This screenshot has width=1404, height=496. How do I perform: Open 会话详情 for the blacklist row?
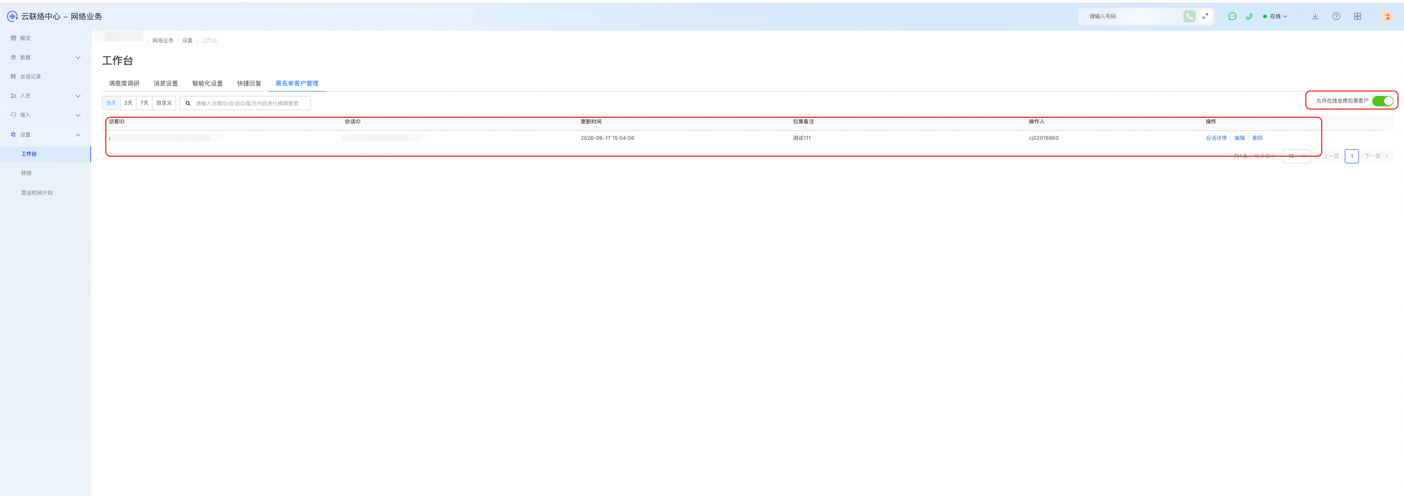click(x=1216, y=138)
